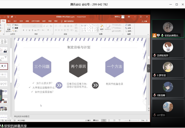The width and height of the screenshot is (185, 128).
Task: Collapse the participant panel with the side chevron
Action: coord(149,68)
